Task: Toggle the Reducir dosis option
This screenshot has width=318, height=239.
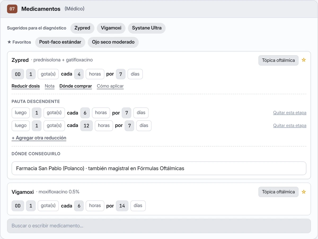Action: (x=26, y=86)
